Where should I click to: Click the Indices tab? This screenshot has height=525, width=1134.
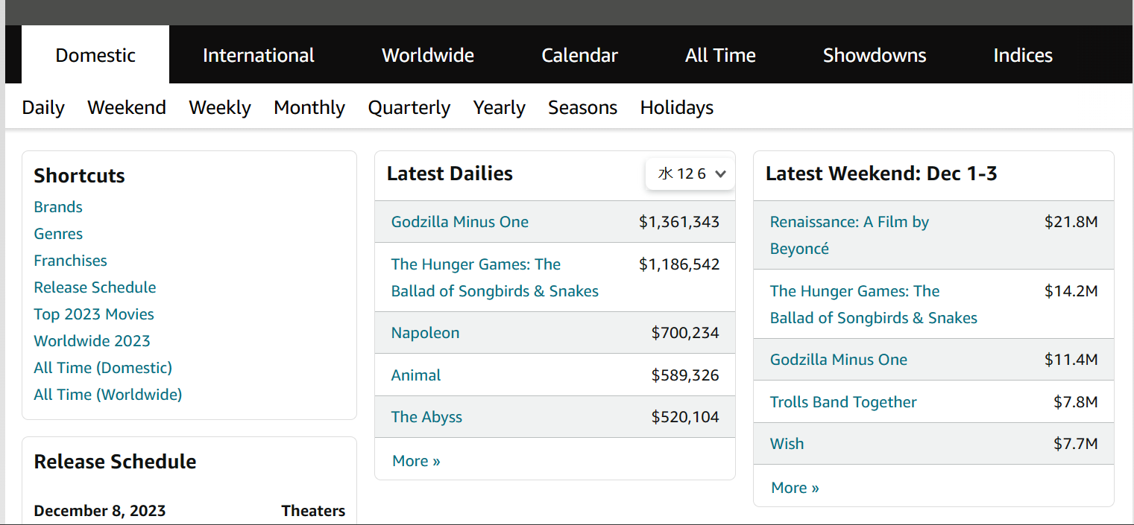pos(1022,56)
